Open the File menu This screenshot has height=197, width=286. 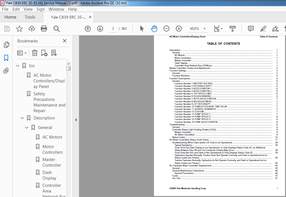(5, 9)
